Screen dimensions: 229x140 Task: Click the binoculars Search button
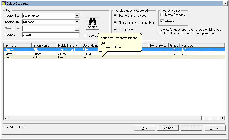pyautogui.click(x=93, y=23)
